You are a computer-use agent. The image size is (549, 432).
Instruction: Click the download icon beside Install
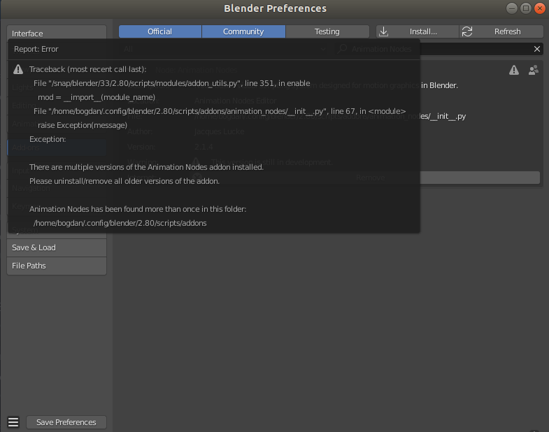pos(384,31)
